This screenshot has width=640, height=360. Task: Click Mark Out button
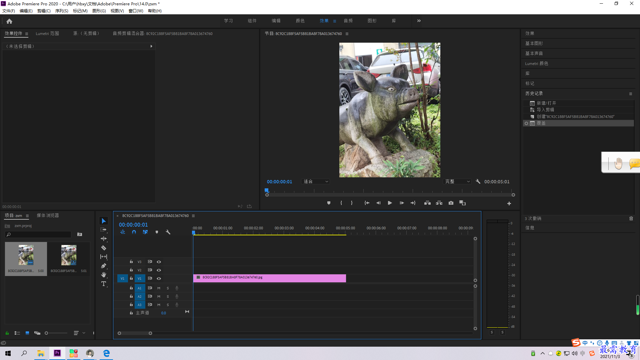[352, 203]
